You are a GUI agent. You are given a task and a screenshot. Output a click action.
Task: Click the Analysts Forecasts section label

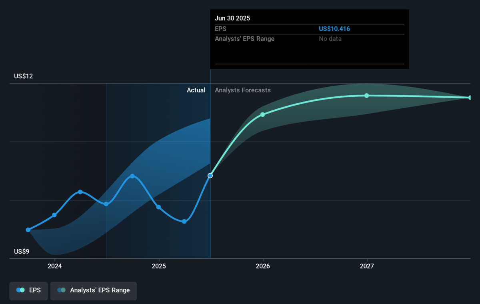tap(242, 90)
